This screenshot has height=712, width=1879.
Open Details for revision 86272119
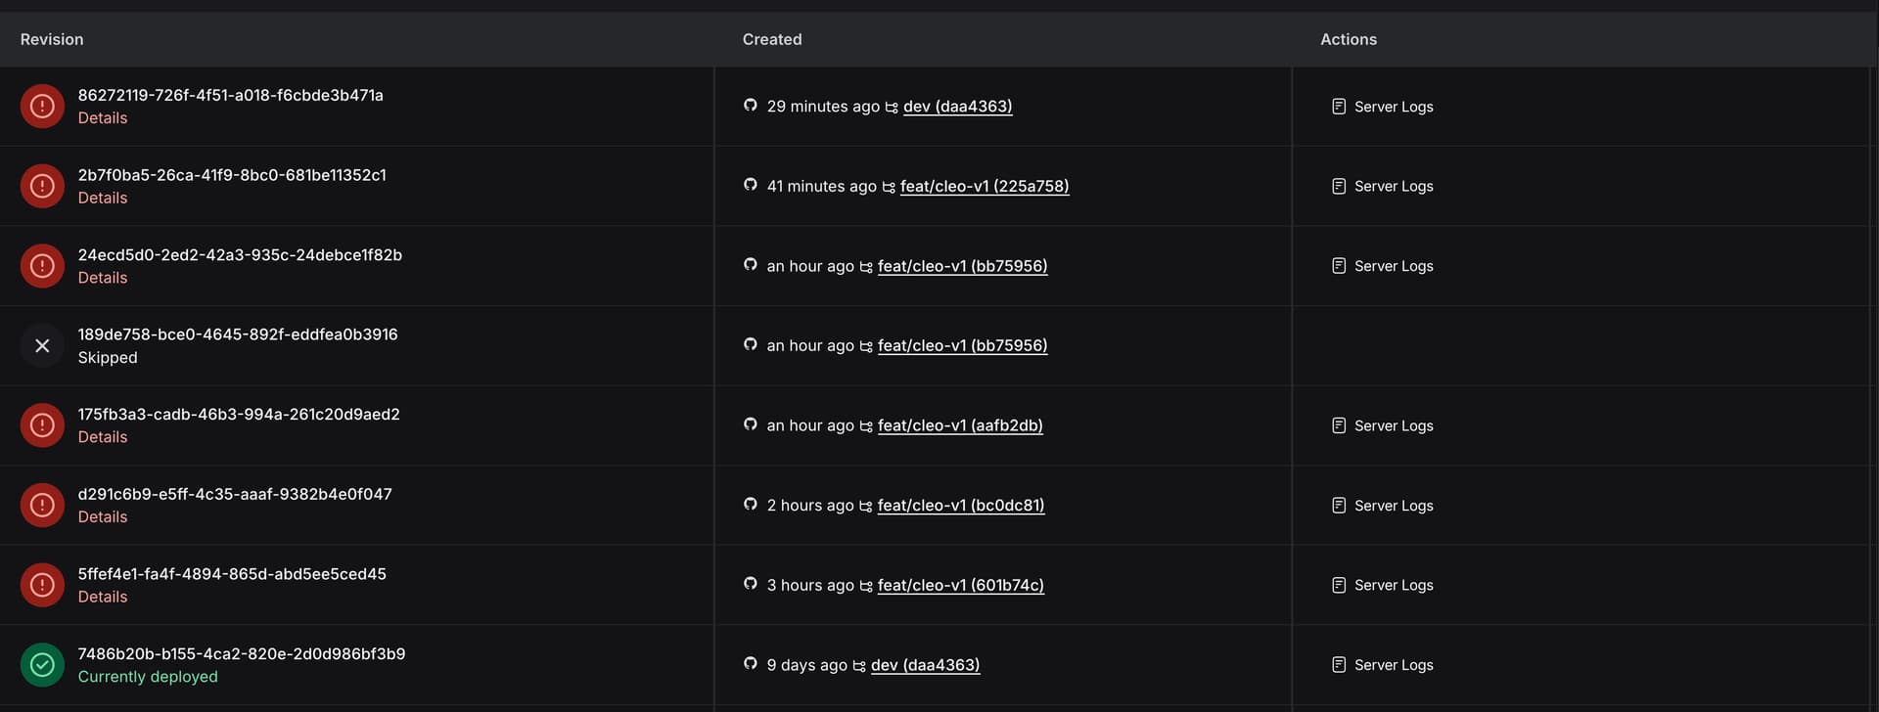(103, 118)
